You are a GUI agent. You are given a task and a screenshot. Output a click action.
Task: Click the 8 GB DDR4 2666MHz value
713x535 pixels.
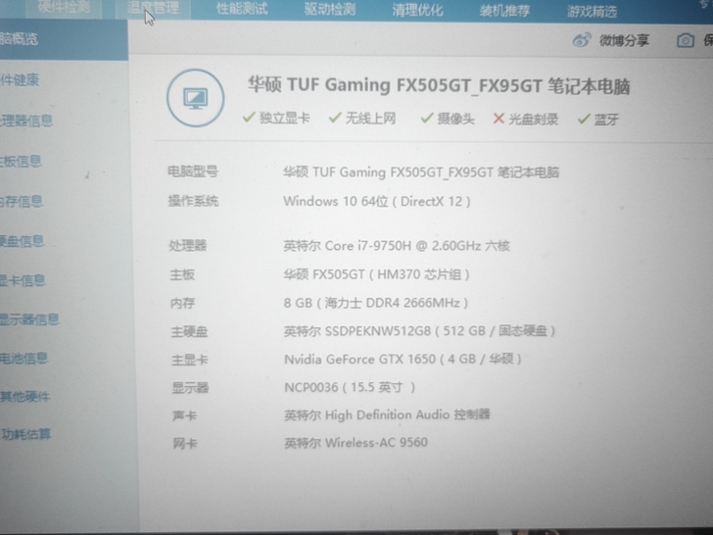[376, 303]
